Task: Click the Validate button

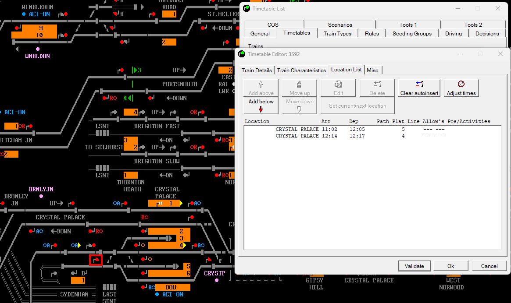Action: point(414,266)
